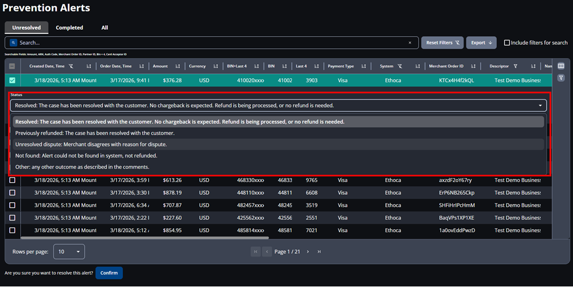Click the 448110xxxx BIN+Last 4 cell
Image resolution: width=573 pixels, height=287 pixels.
pos(250,193)
